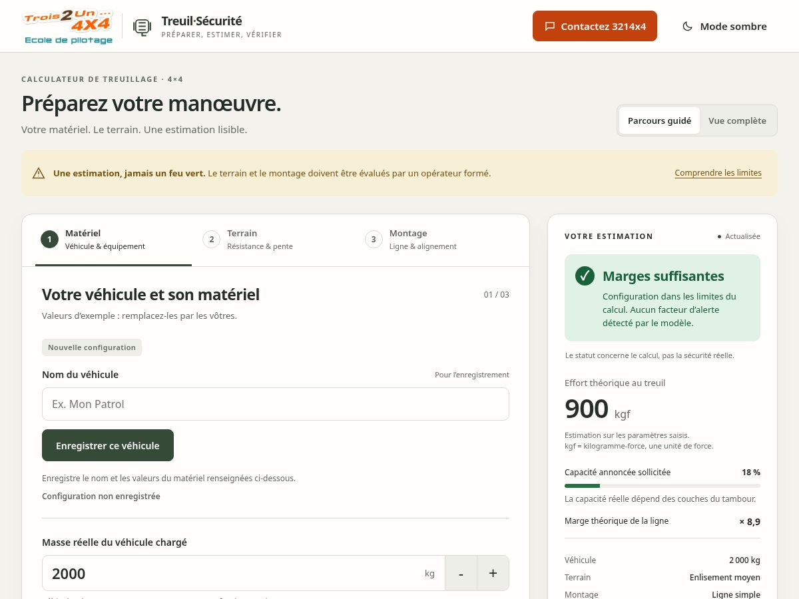Click the Ligne simple montage value
Image resolution: width=799 pixels, height=599 pixels.
(x=736, y=594)
